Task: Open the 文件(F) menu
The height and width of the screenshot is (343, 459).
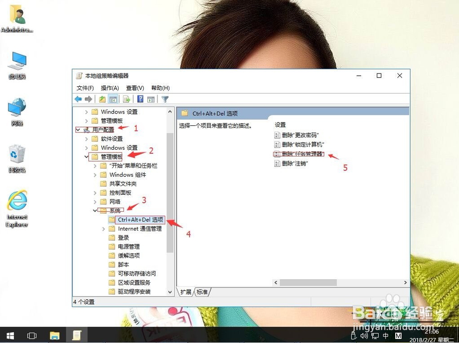Action: (x=85, y=88)
